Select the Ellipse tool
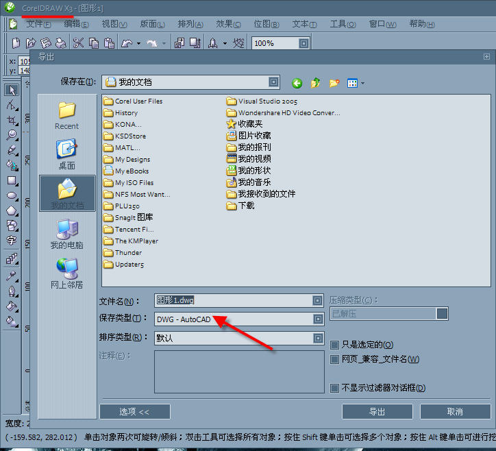Screen dimensions: 496x451 click(x=12, y=195)
